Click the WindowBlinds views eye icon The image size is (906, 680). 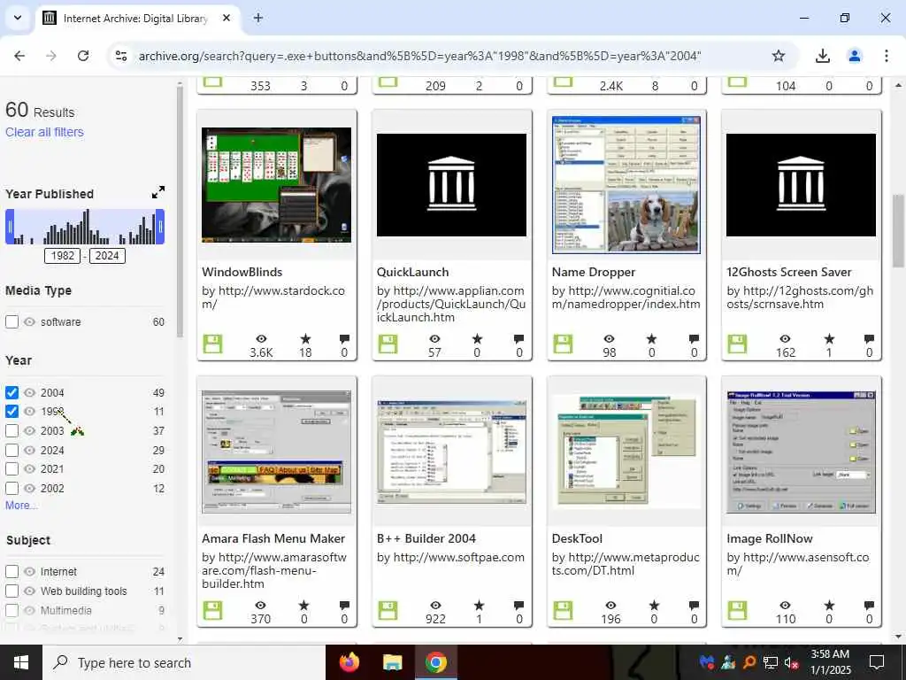pos(261,339)
